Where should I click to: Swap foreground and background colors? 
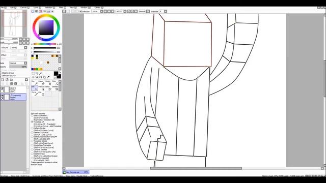click(x=60, y=73)
